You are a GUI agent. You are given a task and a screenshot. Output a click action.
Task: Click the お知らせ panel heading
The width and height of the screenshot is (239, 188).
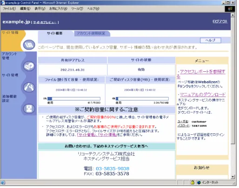[202, 167]
